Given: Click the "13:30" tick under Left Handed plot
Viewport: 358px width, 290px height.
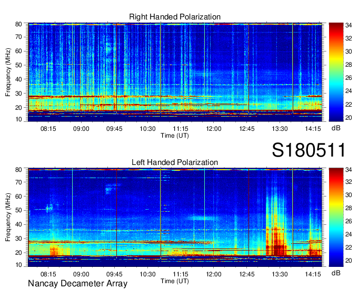Looking at the screenshot, I should pos(280,274).
